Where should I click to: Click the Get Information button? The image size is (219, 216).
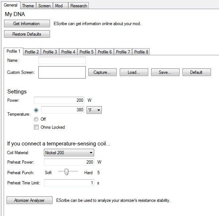click(27, 24)
